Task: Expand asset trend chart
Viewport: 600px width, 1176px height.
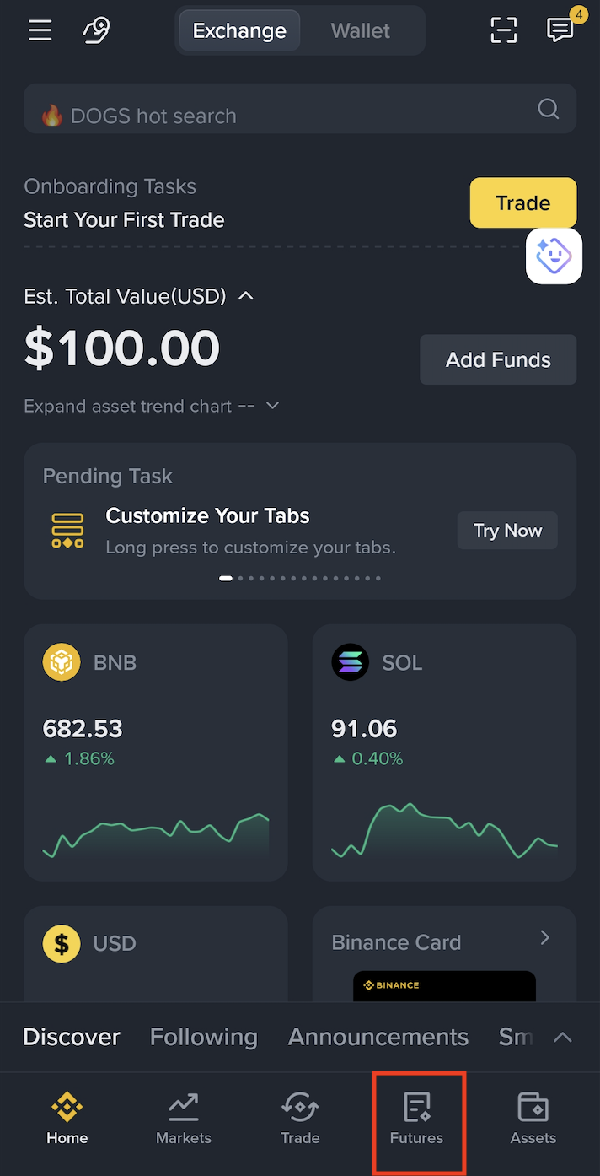Action: click(x=152, y=406)
